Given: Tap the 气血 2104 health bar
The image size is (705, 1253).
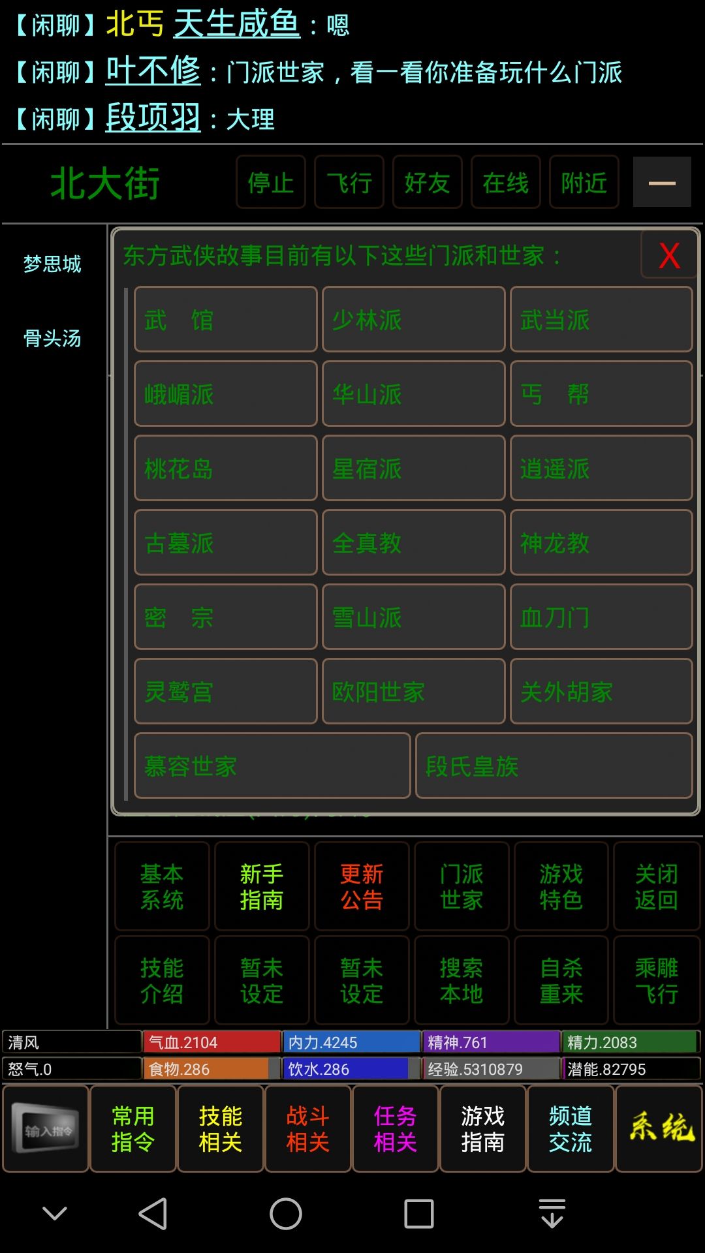Looking at the screenshot, I should [212, 1042].
